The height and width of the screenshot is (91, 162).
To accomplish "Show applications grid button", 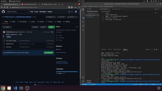I will pos(159,88).
